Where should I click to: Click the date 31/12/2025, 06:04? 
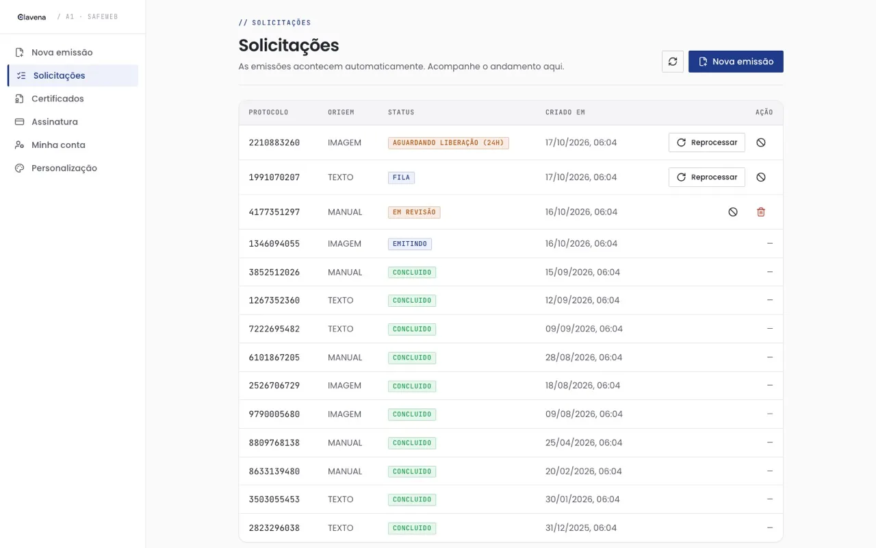coord(581,528)
